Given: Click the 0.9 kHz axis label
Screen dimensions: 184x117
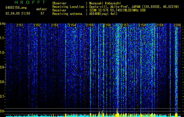Looking at the screenshot, I should click(2, 67).
